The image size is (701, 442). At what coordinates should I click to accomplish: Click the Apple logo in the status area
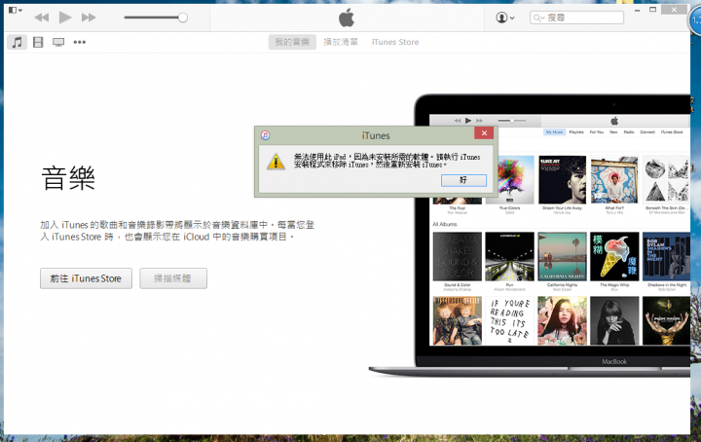[347, 18]
